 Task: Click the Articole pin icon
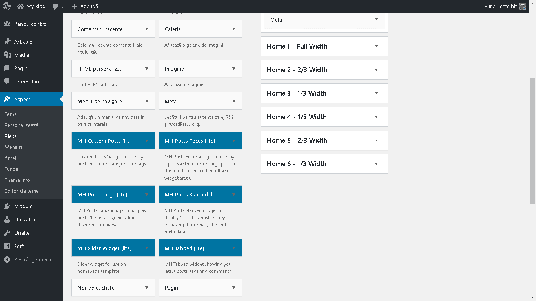[7, 42]
